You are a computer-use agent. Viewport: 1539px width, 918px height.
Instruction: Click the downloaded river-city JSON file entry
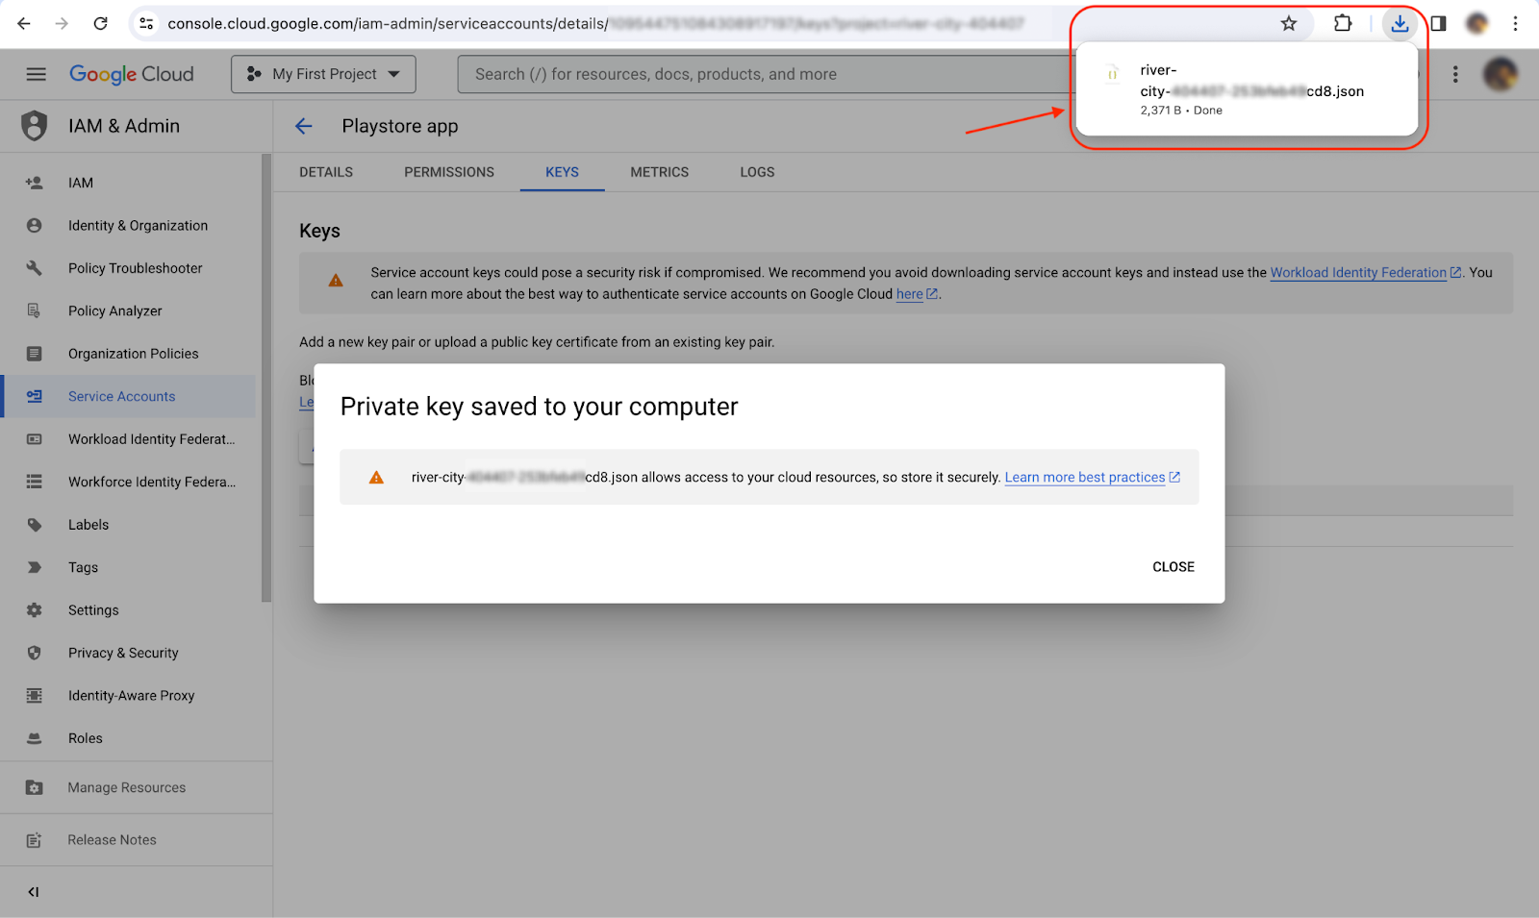(1250, 89)
